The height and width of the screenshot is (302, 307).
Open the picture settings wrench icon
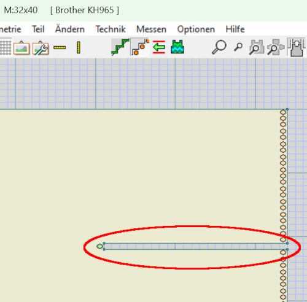click(x=41, y=47)
